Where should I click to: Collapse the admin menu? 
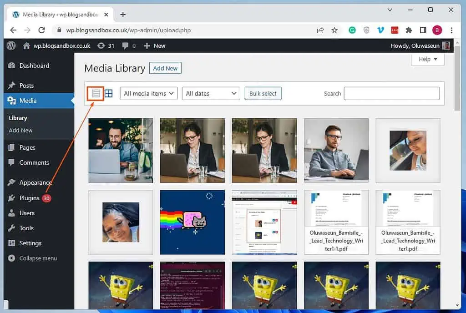tap(33, 258)
